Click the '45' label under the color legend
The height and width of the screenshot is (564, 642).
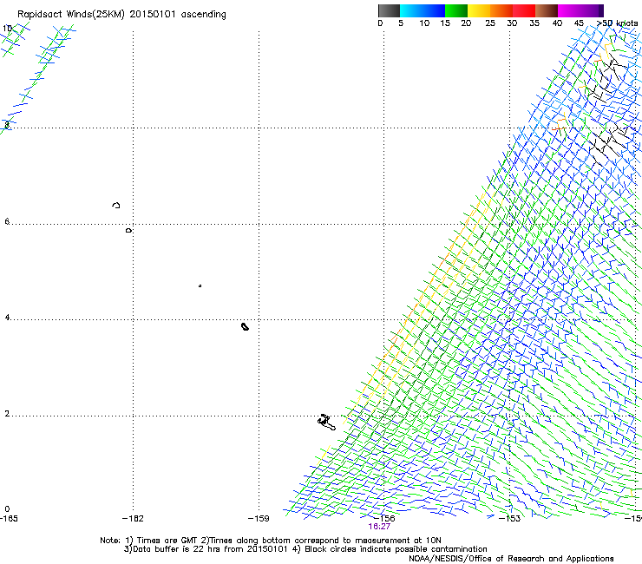point(579,23)
